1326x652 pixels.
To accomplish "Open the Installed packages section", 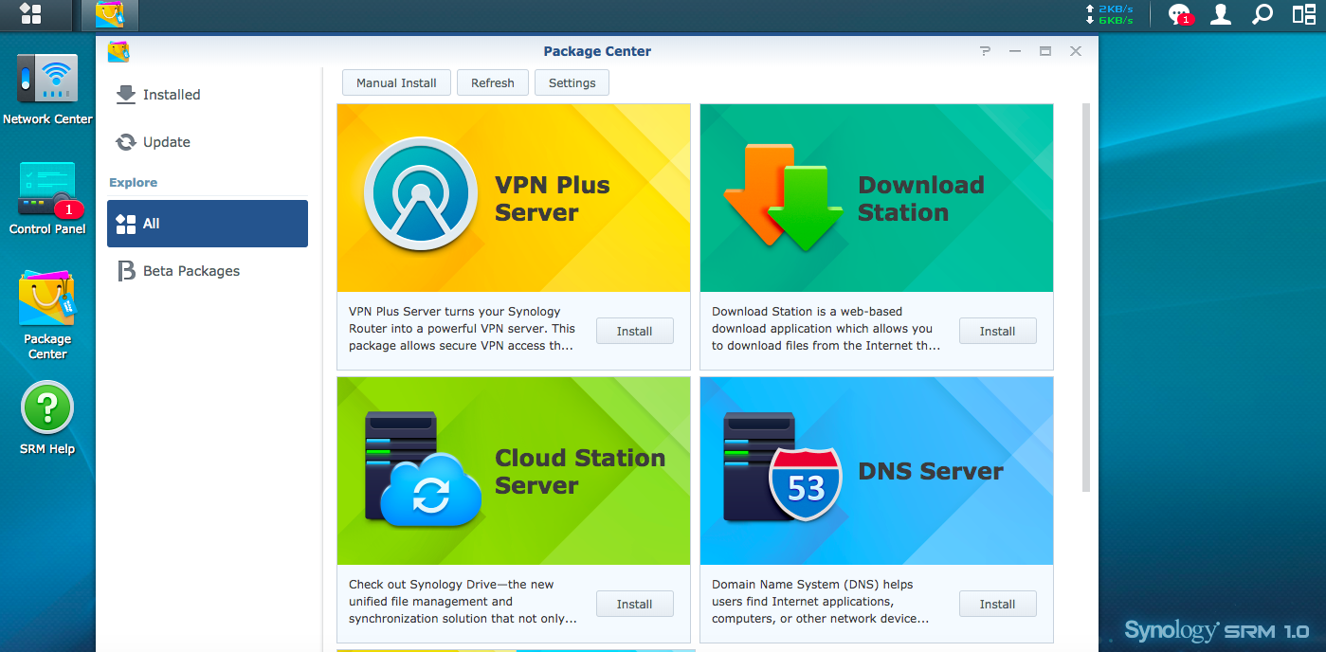I will (x=208, y=95).
